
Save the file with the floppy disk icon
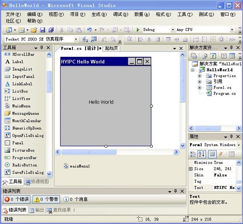pyautogui.click(x=42, y=30)
